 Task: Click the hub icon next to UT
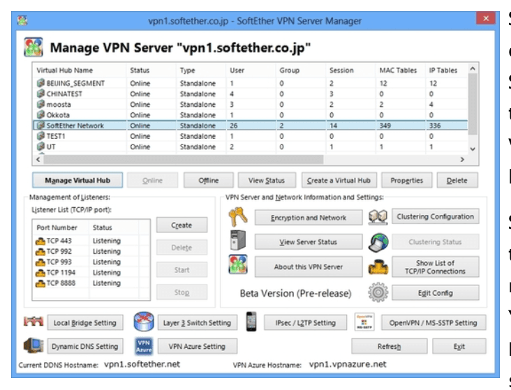tap(40, 147)
